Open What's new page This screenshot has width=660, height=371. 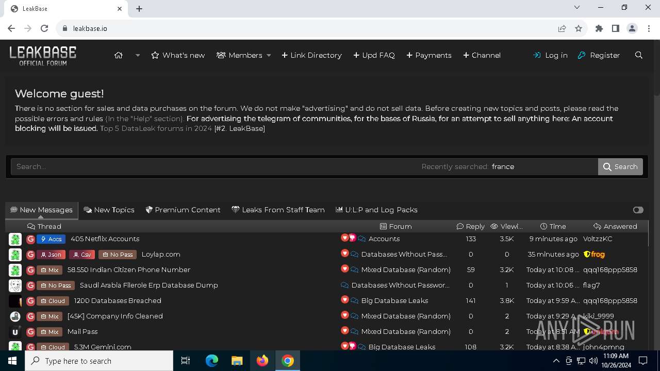tap(178, 55)
